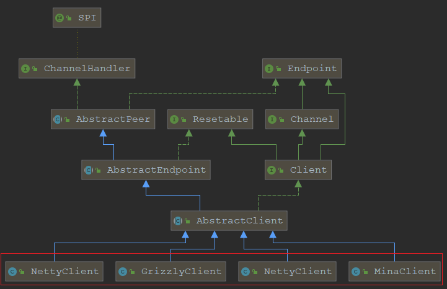Select NettyClient label between GrizzlyClient and MinaClient
This screenshot has height=289, width=447.
(298, 272)
